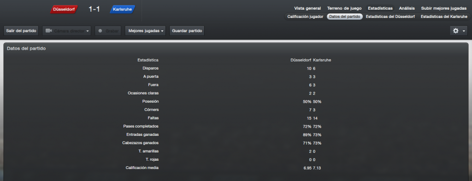Select the Datos del partido sub-tab
Image resolution: width=472 pixels, height=181 pixels.
click(x=345, y=17)
